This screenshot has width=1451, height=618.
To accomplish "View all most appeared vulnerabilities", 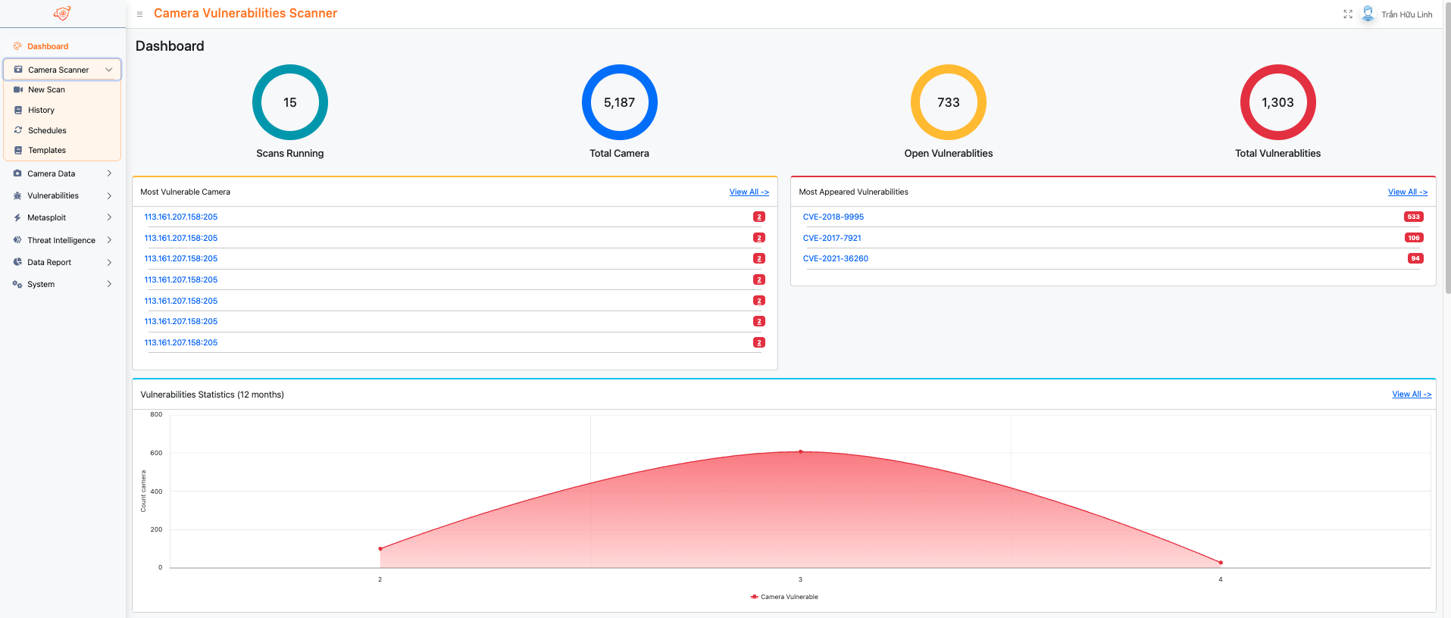I will pos(1407,192).
